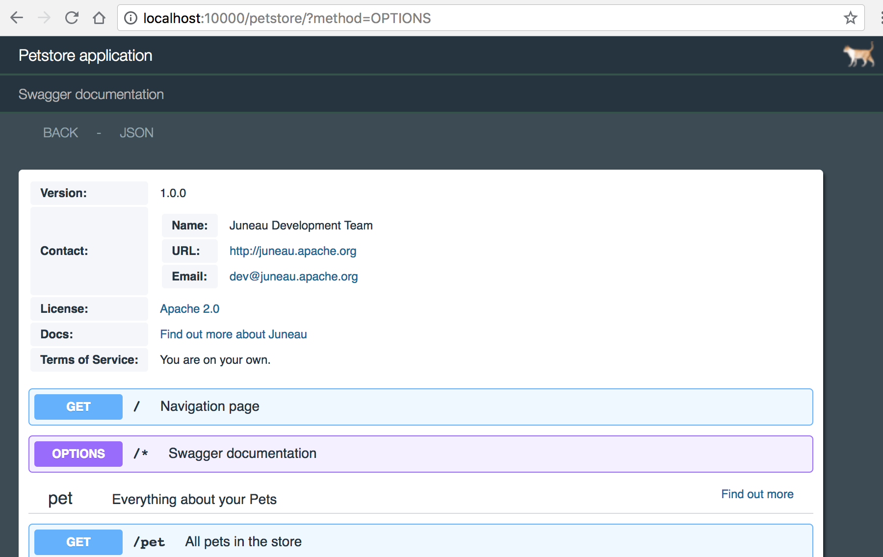Click Find out more about Juneau
This screenshot has width=883, height=557.
(233, 334)
